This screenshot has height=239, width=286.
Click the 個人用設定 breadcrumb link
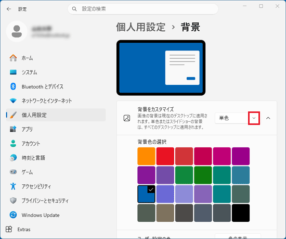tap(140, 27)
